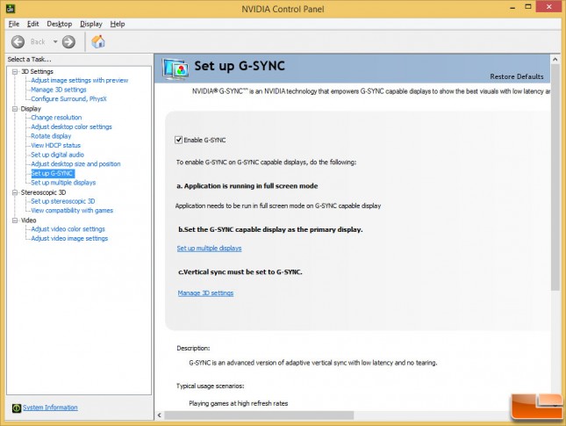Maximize the NVIDIA Control Panel window
The image size is (566, 426).
528,7
